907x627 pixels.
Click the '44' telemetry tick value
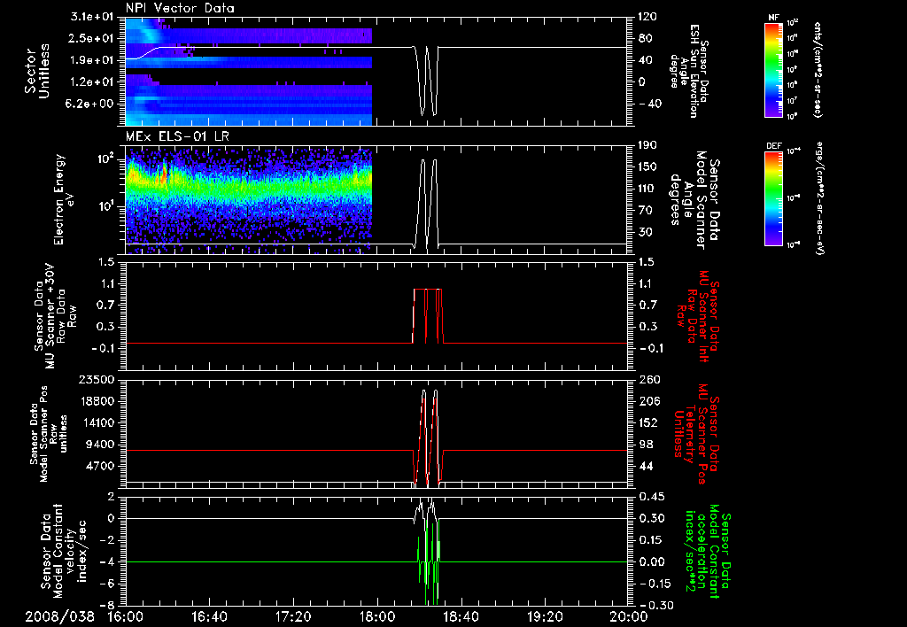tap(645, 466)
